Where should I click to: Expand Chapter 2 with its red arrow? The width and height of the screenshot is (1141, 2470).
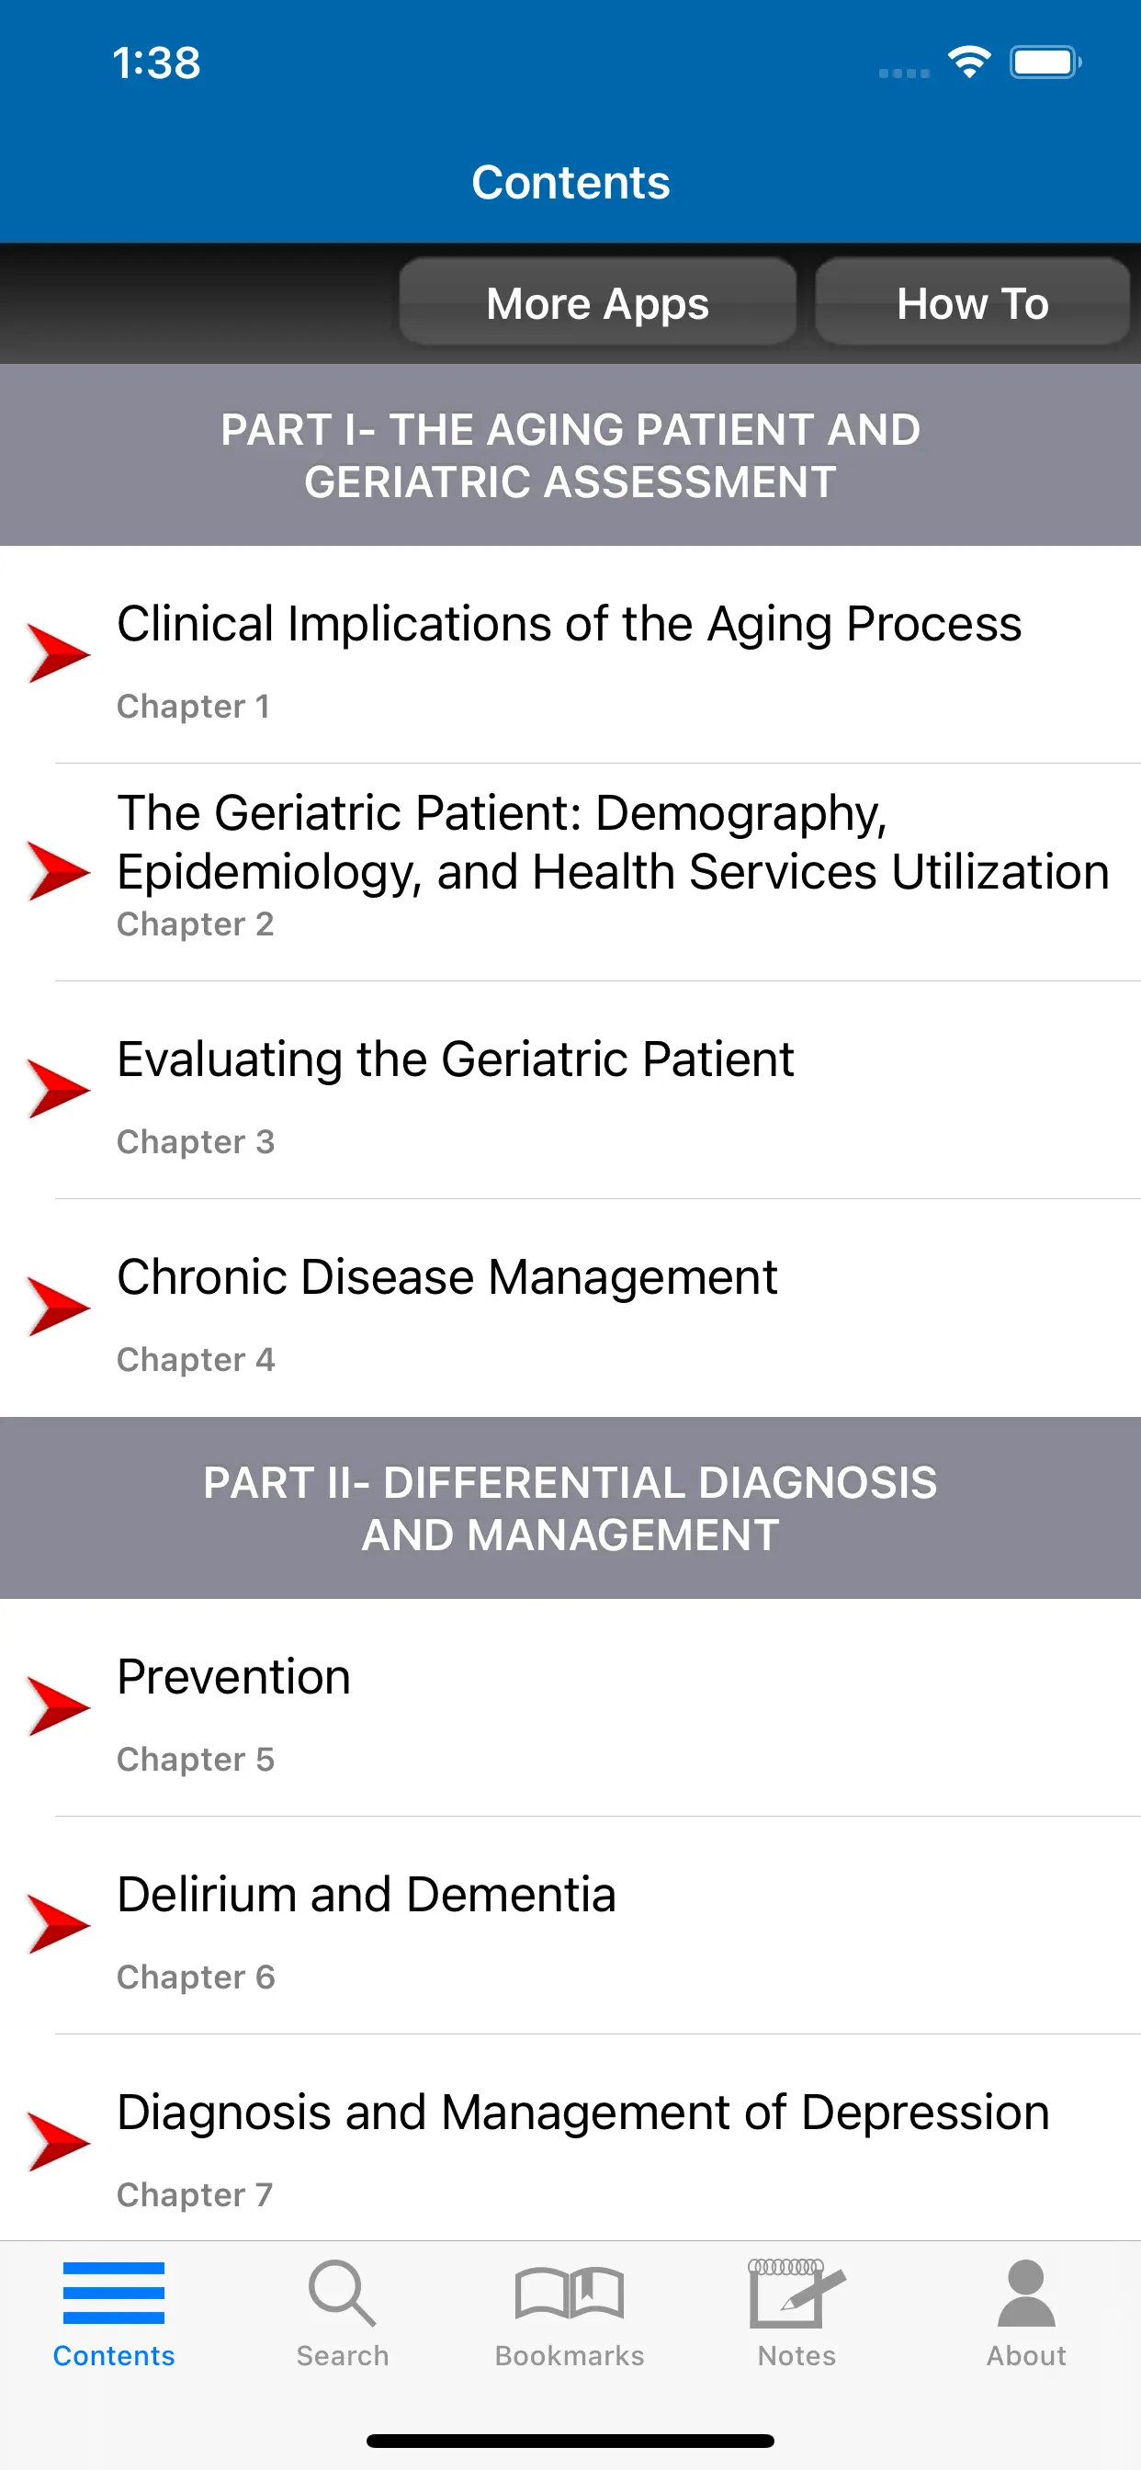(x=59, y=872)
